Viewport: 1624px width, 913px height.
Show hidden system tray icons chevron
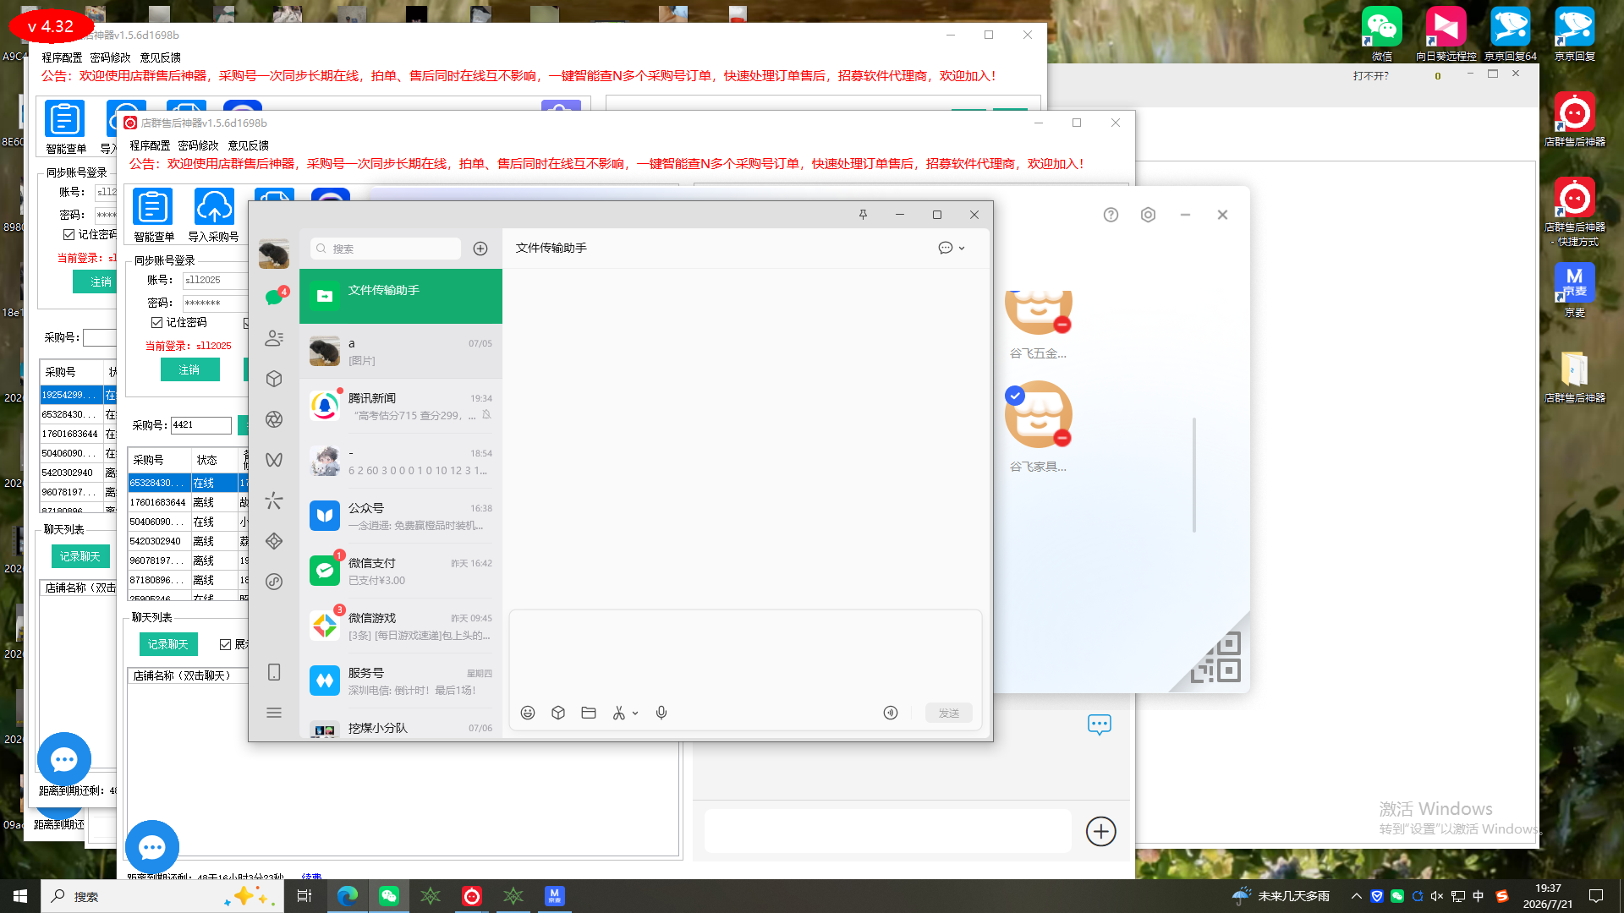[x=1356, y=896]
